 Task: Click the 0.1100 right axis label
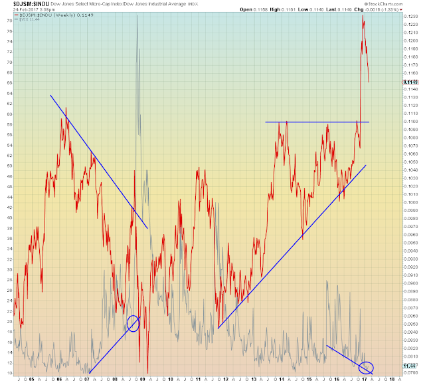point(410,122)
